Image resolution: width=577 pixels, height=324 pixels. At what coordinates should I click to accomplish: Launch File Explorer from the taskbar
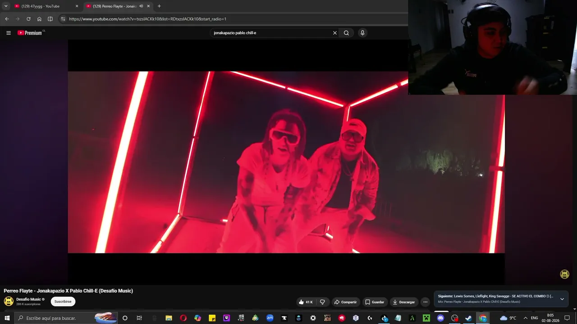(x=169, y=318)
